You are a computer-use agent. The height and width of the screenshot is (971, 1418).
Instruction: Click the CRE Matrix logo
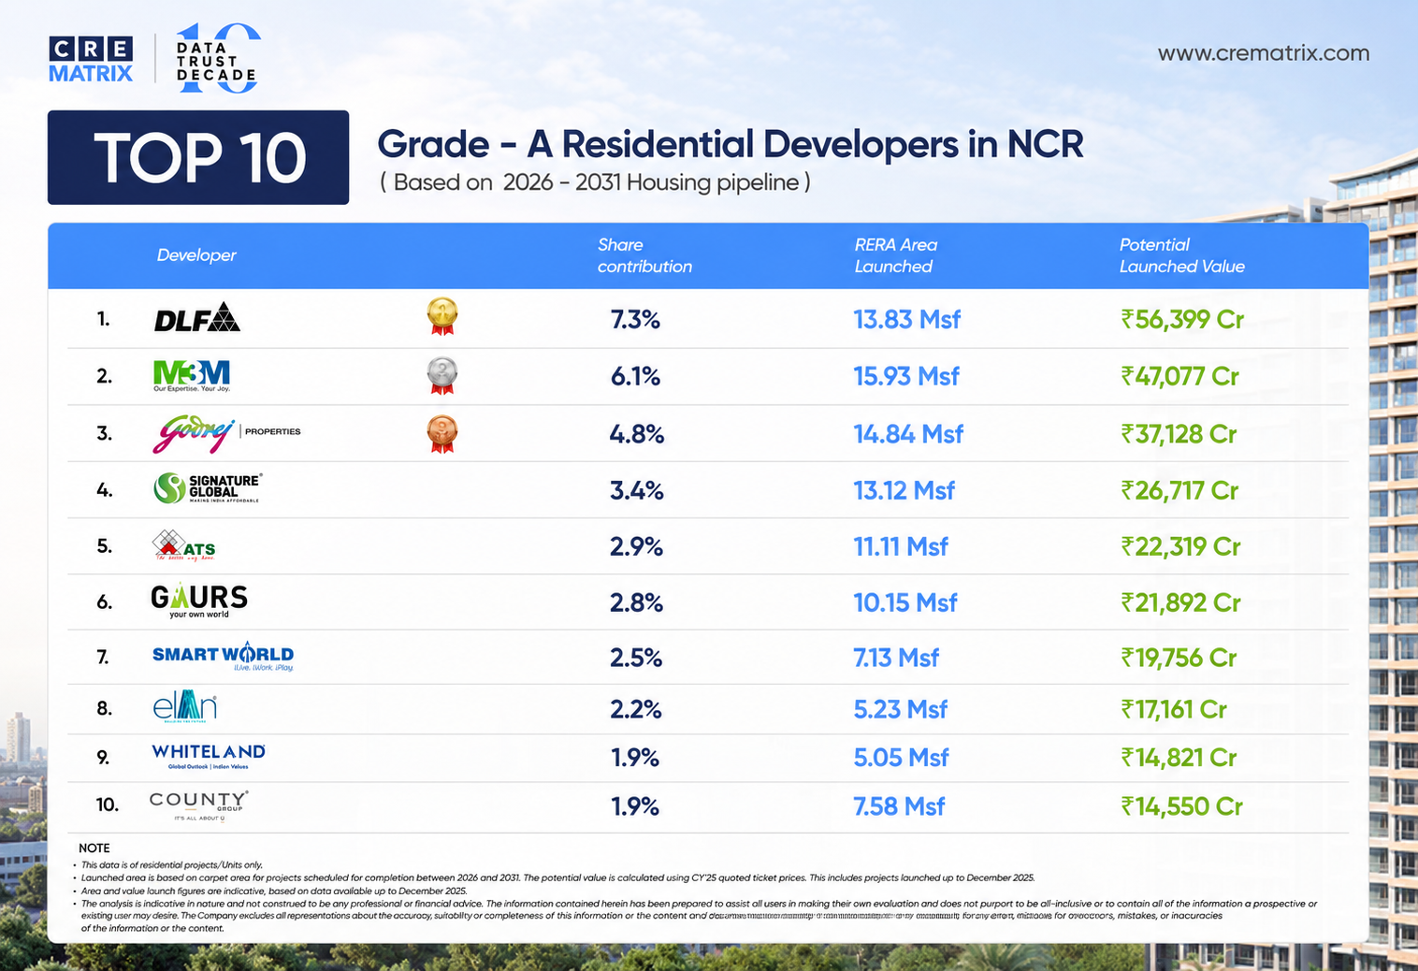click(x=91, y=60)
